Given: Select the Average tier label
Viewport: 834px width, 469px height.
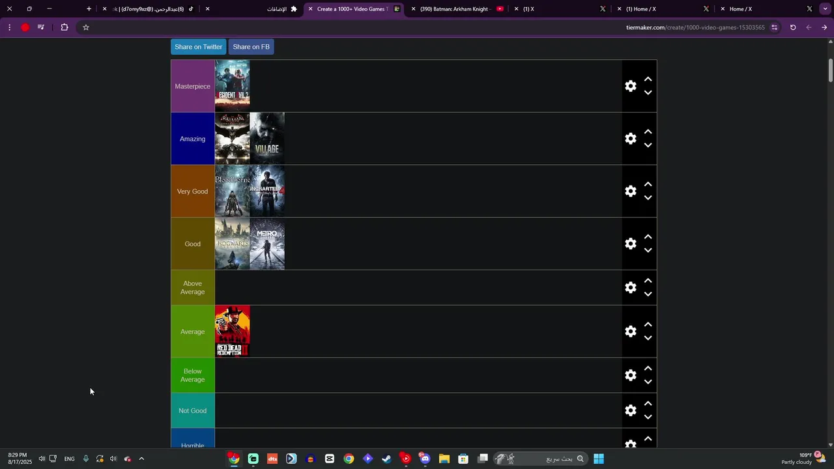Looking at the screenshot, I should coord(193,332).
